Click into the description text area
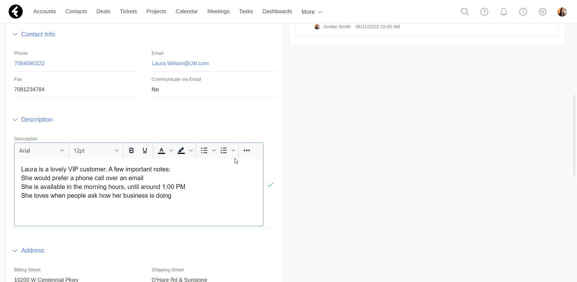This screenshot has height=282, width=577. tap(139, 192)
